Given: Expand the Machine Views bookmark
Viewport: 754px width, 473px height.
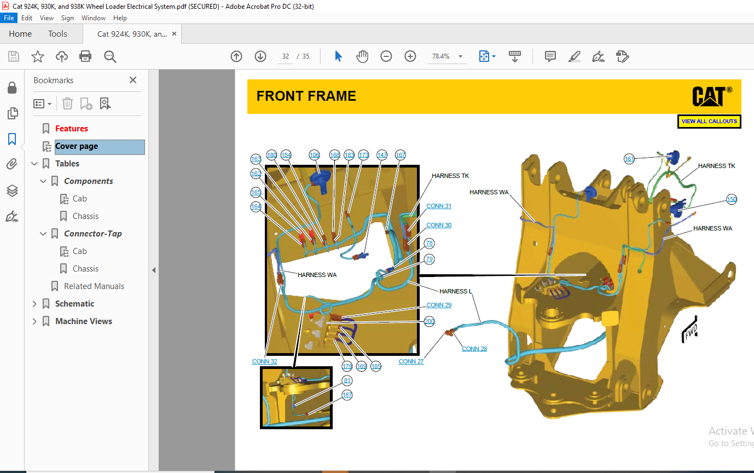Looking at the screenshot, I should [35, 321].
